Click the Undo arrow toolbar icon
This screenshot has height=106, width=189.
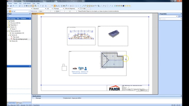[13, 6]
